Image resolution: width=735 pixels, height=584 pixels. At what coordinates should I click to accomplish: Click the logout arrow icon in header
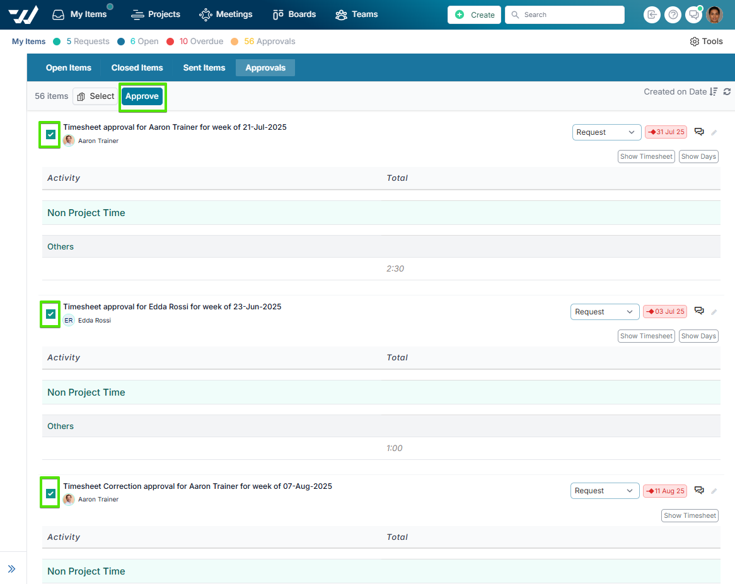(652, 14)
